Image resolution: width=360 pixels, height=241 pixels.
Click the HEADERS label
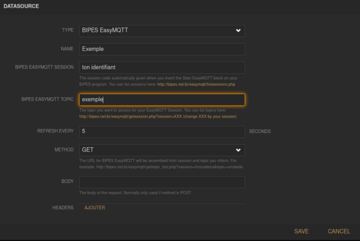(63, 207)
